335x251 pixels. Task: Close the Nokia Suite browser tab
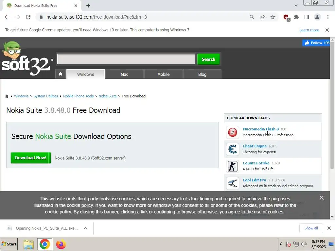point(76,6)
